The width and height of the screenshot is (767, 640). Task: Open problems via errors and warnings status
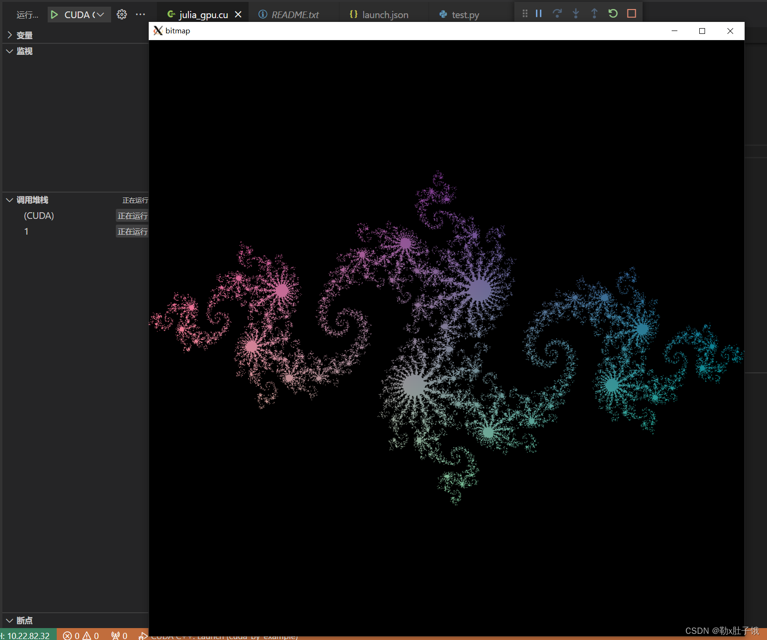coord(81,635)
